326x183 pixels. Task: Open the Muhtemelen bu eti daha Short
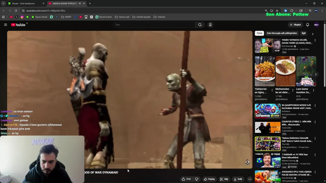[x=286, y=71]
